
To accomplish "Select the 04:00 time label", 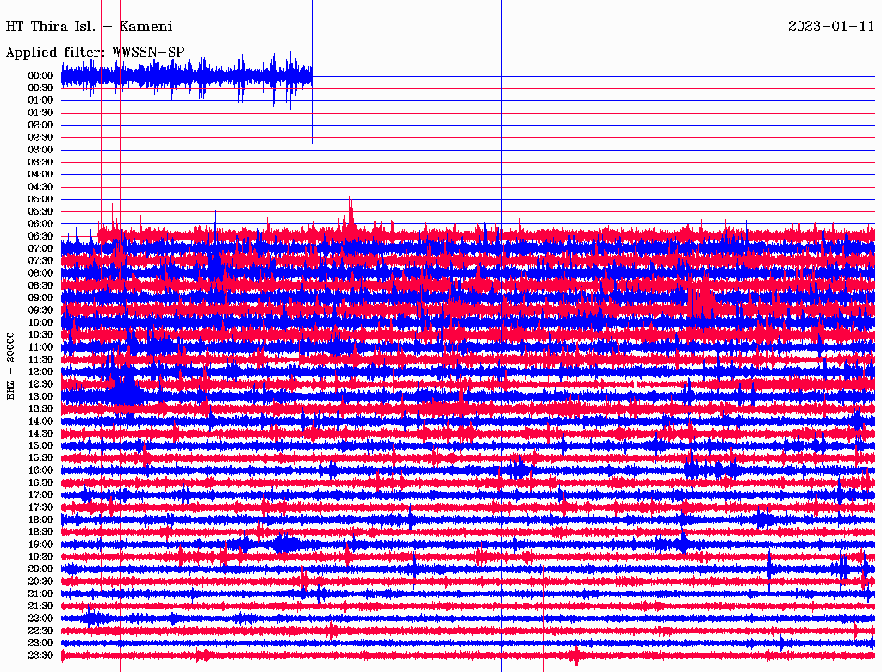I will tap(40, 175).
